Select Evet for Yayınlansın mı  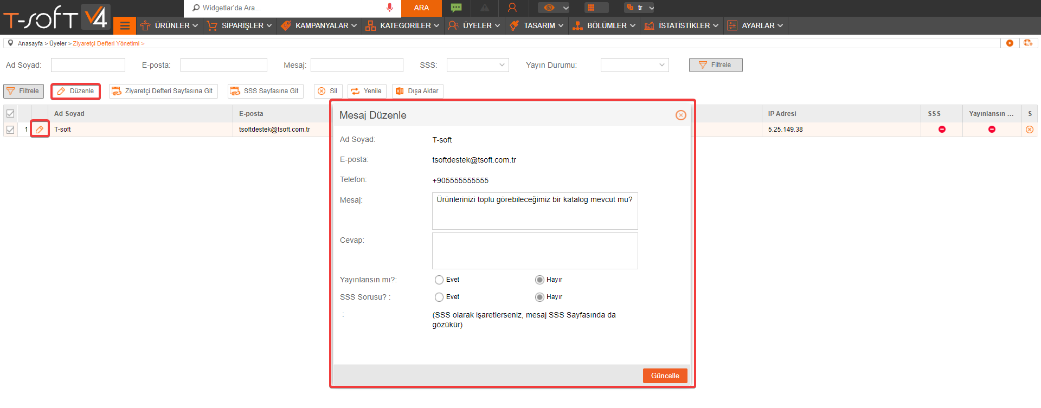(x=439, y=280)
